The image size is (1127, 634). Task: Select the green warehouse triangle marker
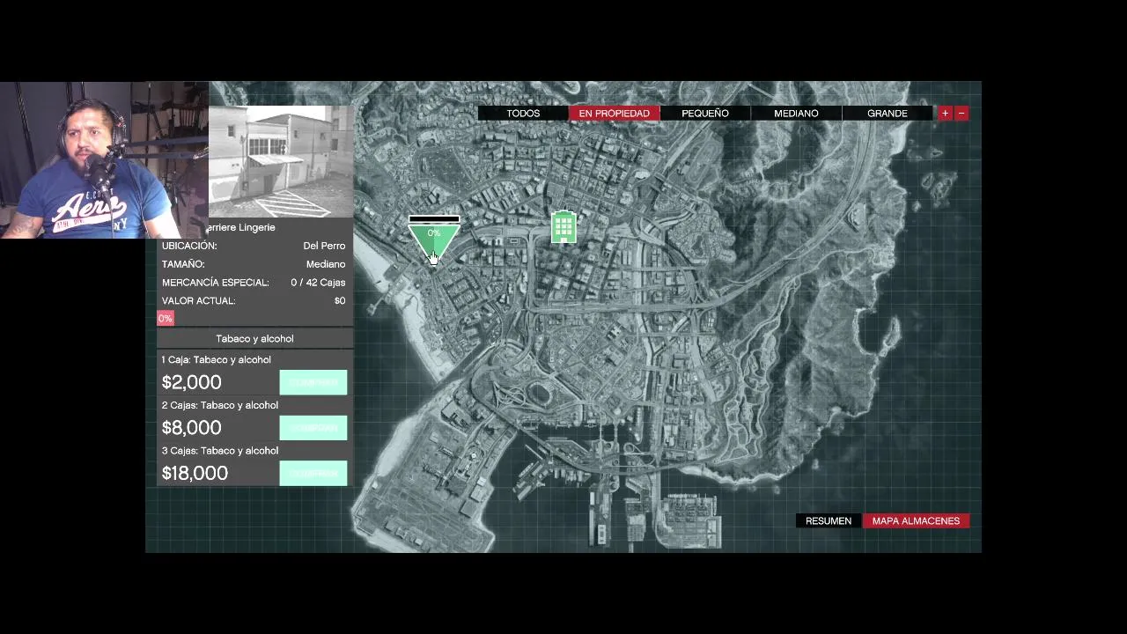[433, 241]
